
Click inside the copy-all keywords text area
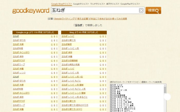point(137,98)
